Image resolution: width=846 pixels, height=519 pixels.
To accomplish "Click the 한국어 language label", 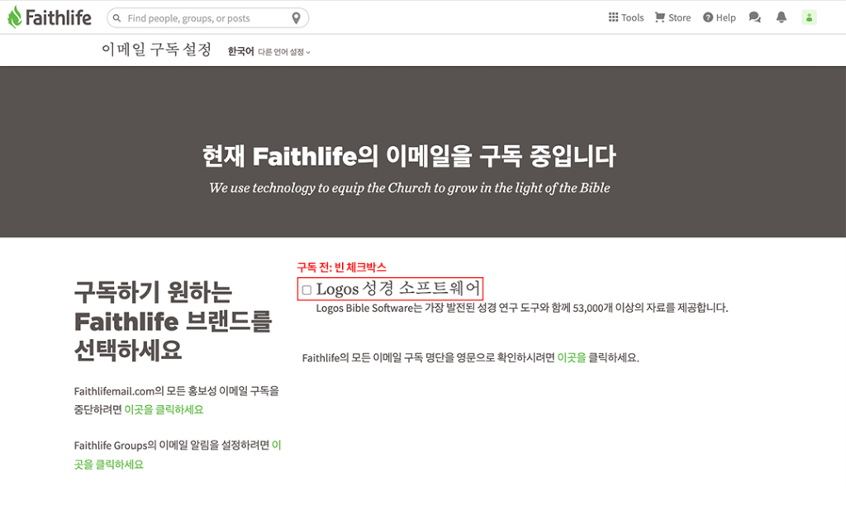I will (240, 51).
